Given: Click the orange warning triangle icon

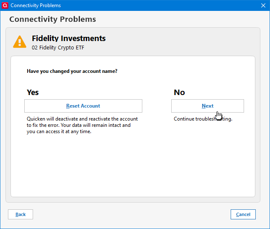Looking at the screenshot, I should (x=20, y=42).
